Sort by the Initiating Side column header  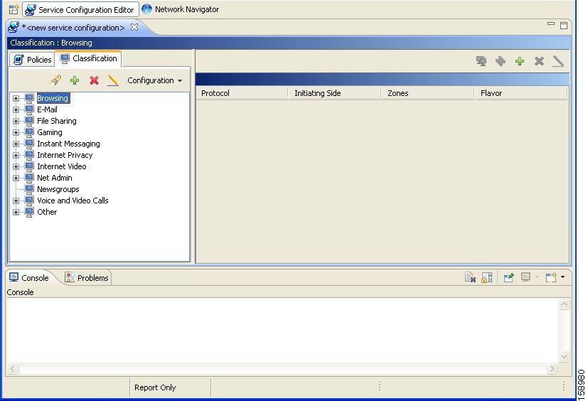point(334,93)
